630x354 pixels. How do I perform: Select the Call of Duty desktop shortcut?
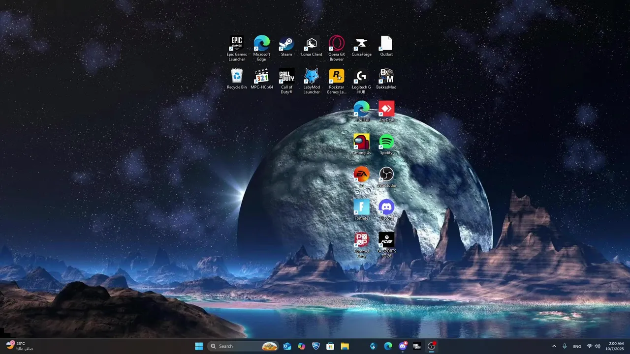286,81
